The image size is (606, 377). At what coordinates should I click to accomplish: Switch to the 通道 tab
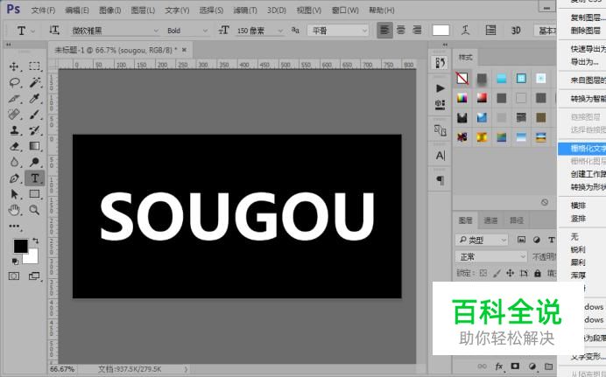pos(490,220)
